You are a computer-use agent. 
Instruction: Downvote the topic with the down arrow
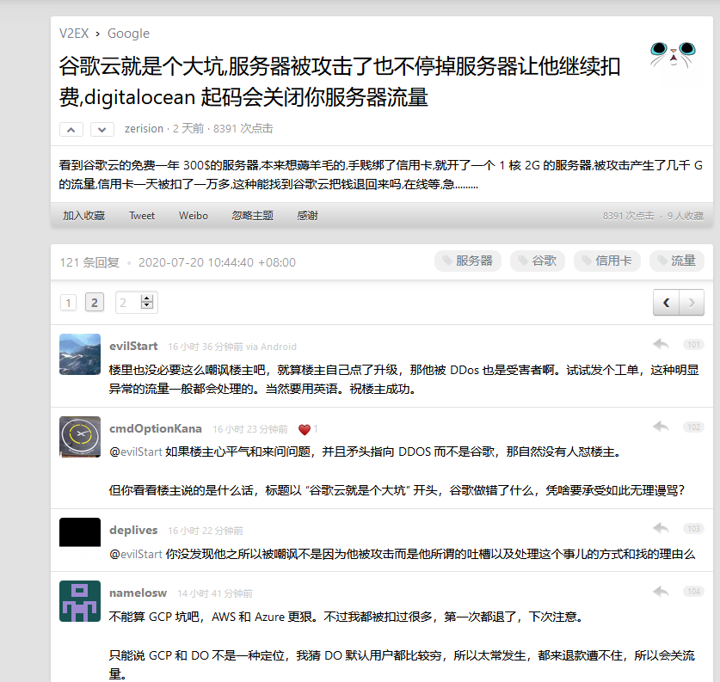pos(102,129)
